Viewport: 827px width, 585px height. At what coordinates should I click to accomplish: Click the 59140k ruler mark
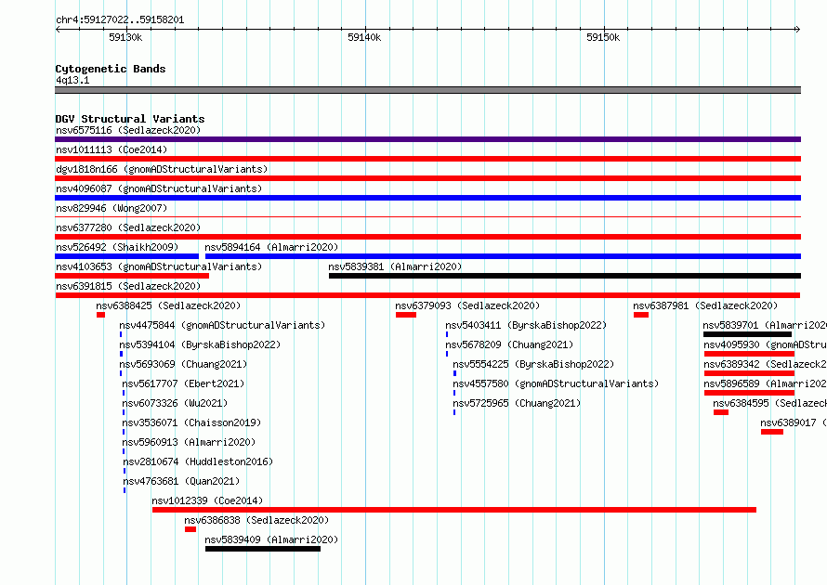coord(364,37)
